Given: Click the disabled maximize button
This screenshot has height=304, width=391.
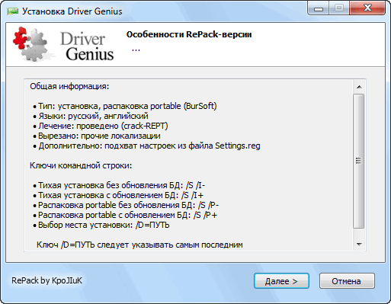Looking at the screenshot, I should click(339, 8).
